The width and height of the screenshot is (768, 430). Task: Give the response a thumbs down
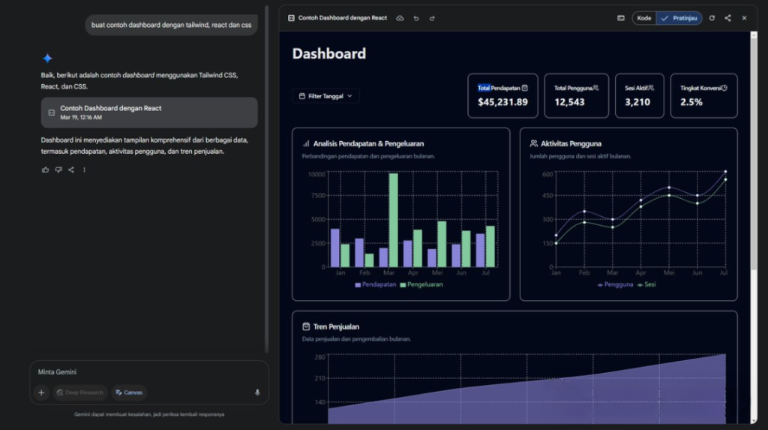point(58,170)
